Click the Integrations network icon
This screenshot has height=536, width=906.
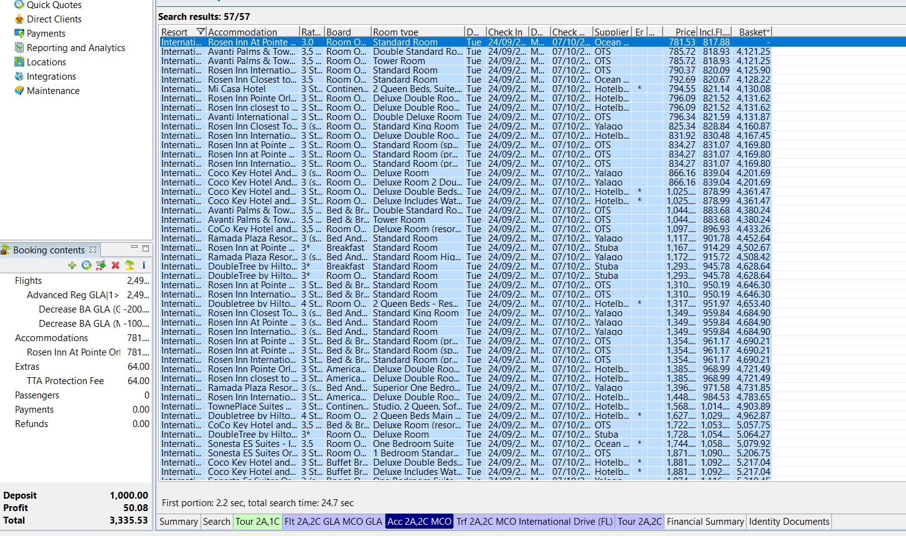click(19, 77)
